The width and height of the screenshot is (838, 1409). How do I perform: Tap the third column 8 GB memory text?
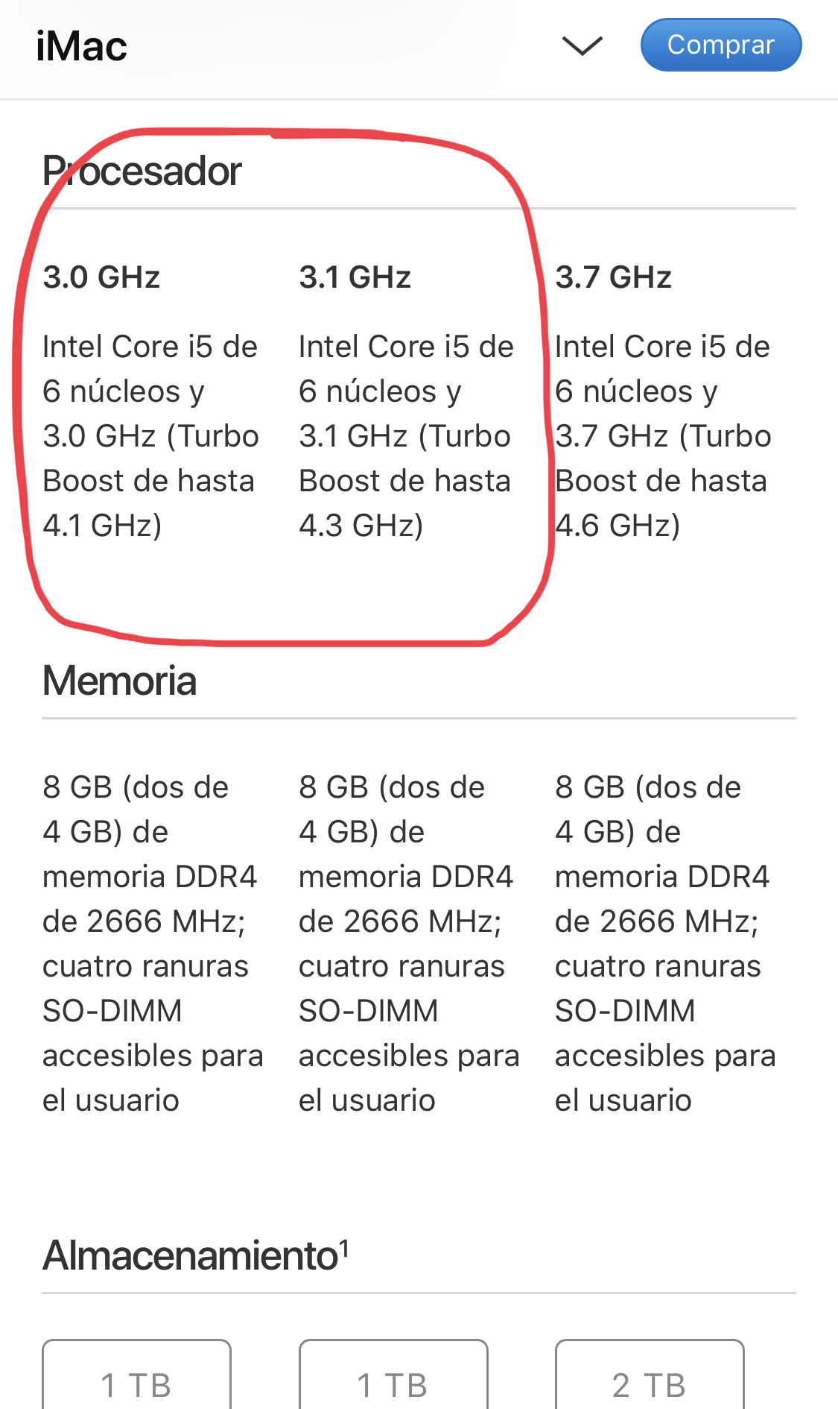(x=665, y=944)
